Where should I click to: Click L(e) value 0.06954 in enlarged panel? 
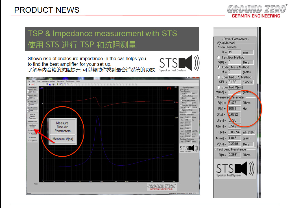(x=234, y=132)
